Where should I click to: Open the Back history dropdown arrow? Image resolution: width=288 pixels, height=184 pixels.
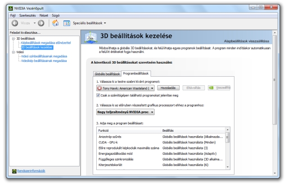pos(35,23)
